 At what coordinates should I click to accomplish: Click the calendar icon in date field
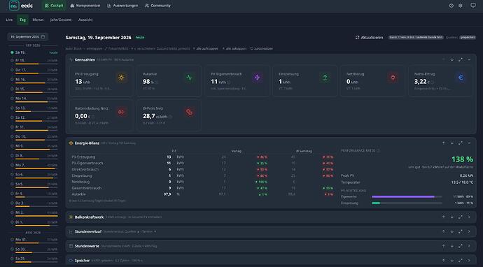43,37
